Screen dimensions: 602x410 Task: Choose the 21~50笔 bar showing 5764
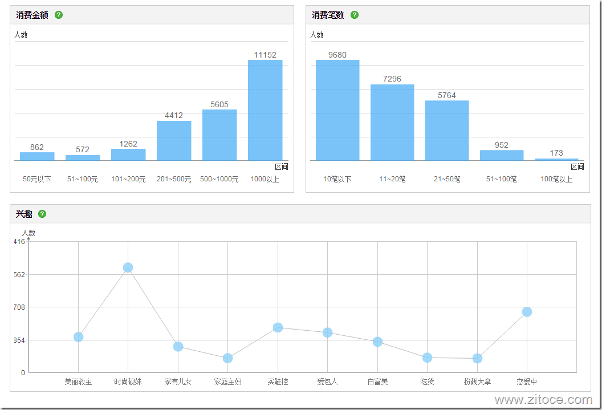point(447,131)
